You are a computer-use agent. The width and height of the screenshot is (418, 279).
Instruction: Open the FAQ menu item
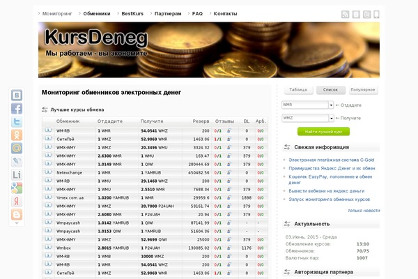197,14
